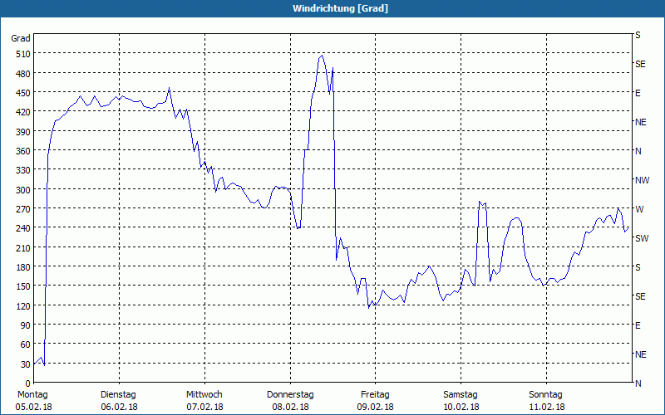Select the 'NW' compass label
The width and height of the screenshot is (665, 415).
pos(642,180)
